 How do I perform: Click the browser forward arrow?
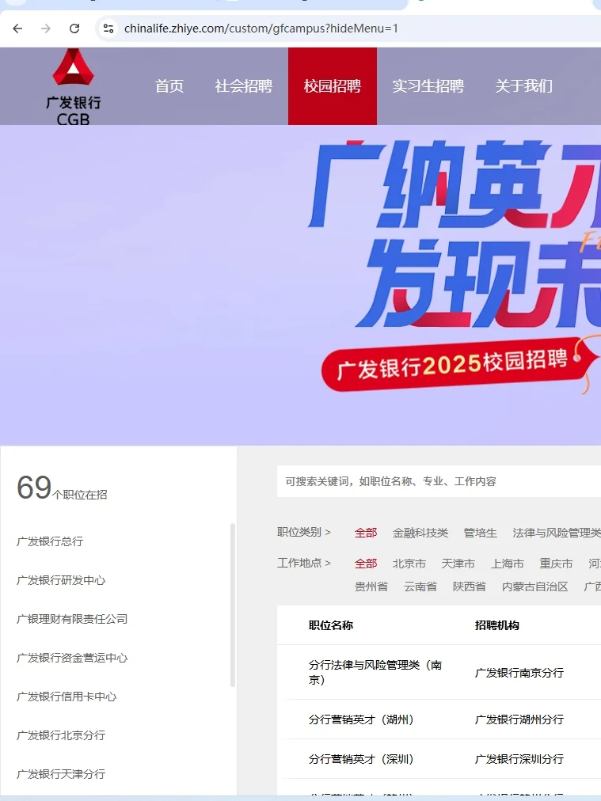tap(46, 28)
